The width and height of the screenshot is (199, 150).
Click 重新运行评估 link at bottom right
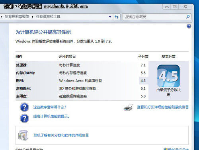pos(178,149)
